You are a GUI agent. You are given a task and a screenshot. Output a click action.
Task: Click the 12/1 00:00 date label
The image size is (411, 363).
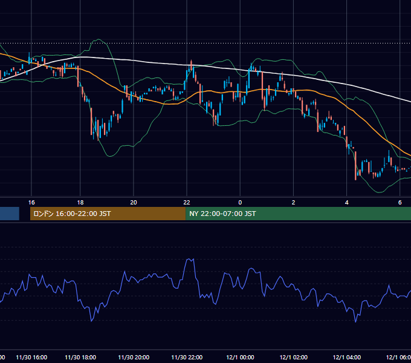tap(240, 357)
